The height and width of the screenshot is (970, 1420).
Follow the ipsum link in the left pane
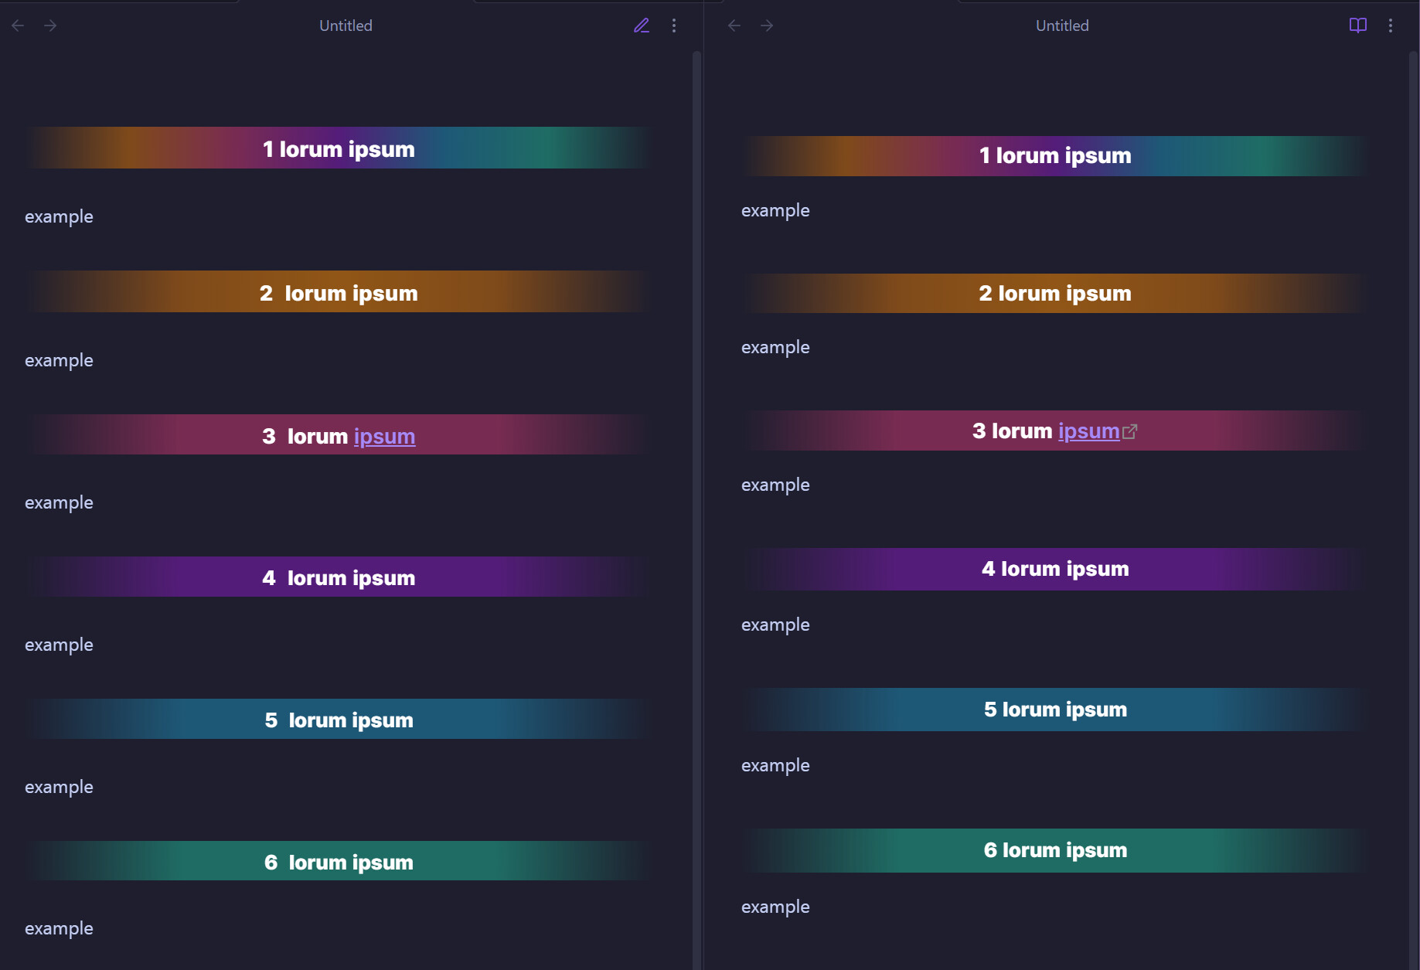pyautogui.click(x=384, y=437)
